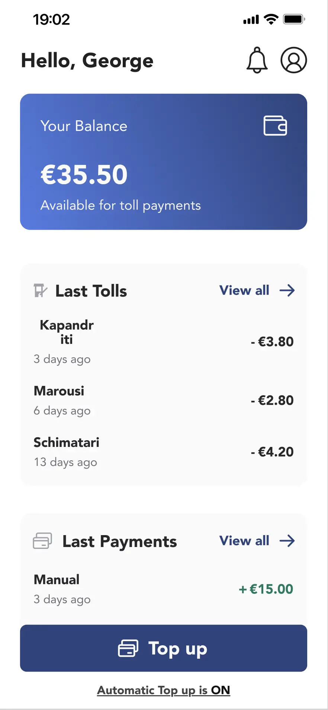This screenshot has width=328, height=710.
Task: Tap the +€15.00 payment amount
Action: [x=266, y=589]
